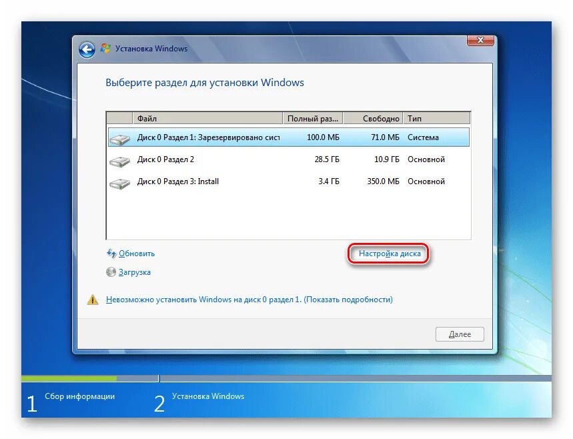Click the Сбор информации step label
Screen dimensions: 573x439
pos(79,396)
